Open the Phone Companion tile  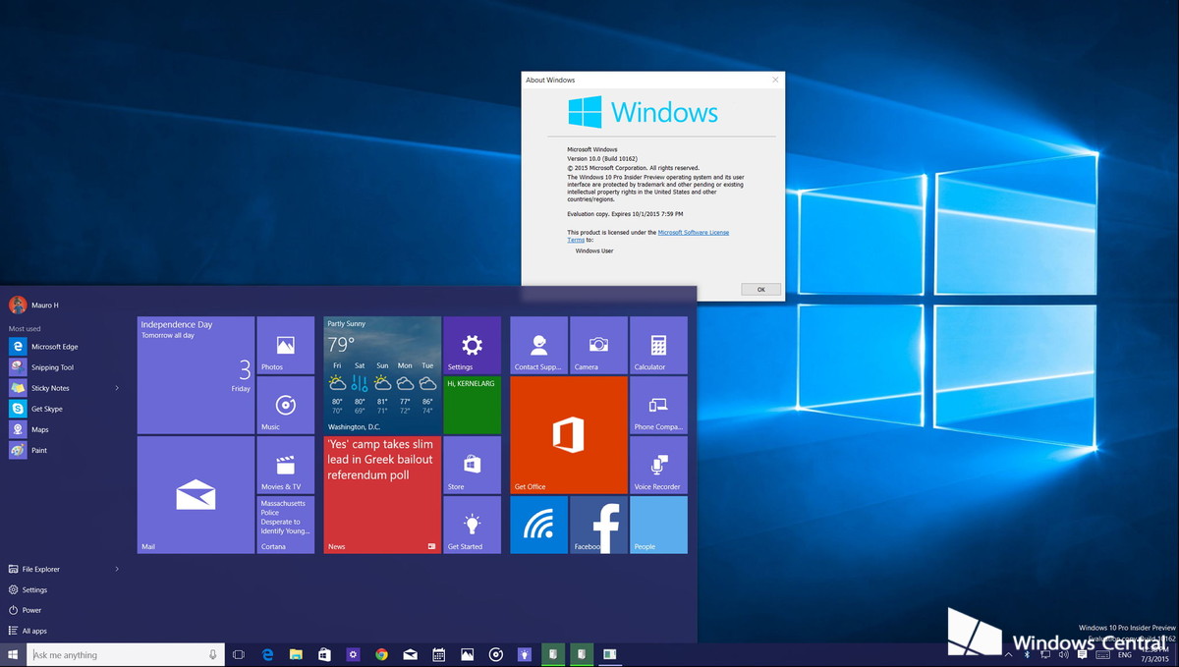click(x=658, y=405)
